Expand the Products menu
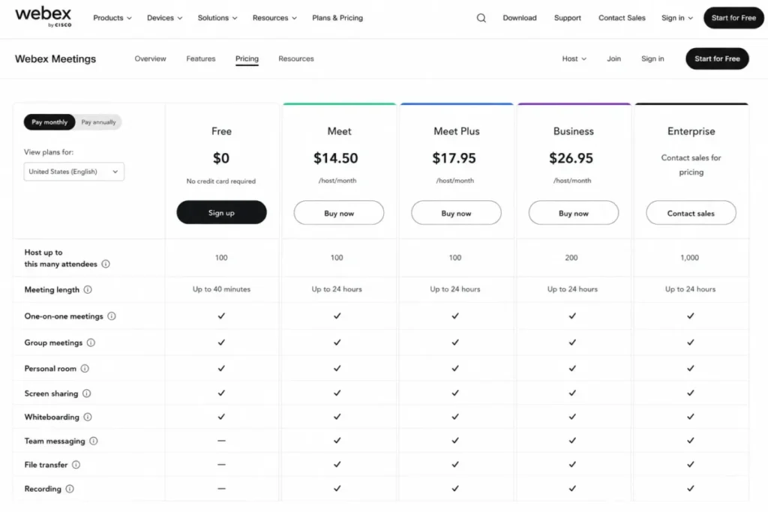768x512 pixels. pyautogui.click(x=112, y=18)
